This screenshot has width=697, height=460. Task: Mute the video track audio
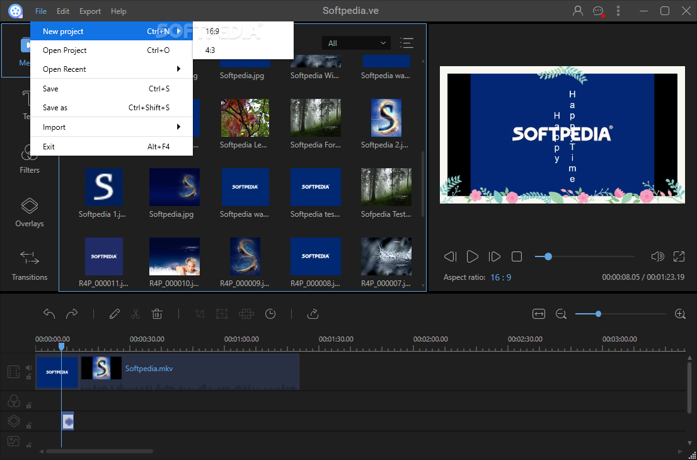coord(29,367)
